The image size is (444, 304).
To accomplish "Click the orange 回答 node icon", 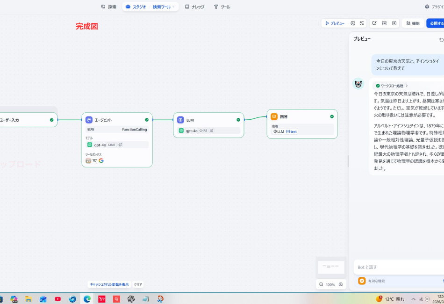I will tap(274, 116).
